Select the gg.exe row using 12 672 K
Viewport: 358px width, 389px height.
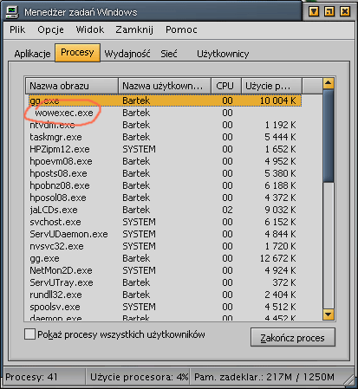(x=166, y=258)
